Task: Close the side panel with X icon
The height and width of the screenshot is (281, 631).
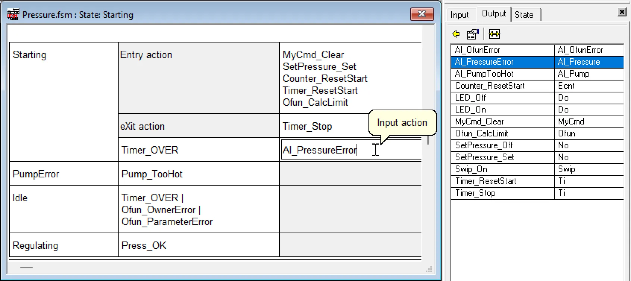Action: tap(622, 12)
